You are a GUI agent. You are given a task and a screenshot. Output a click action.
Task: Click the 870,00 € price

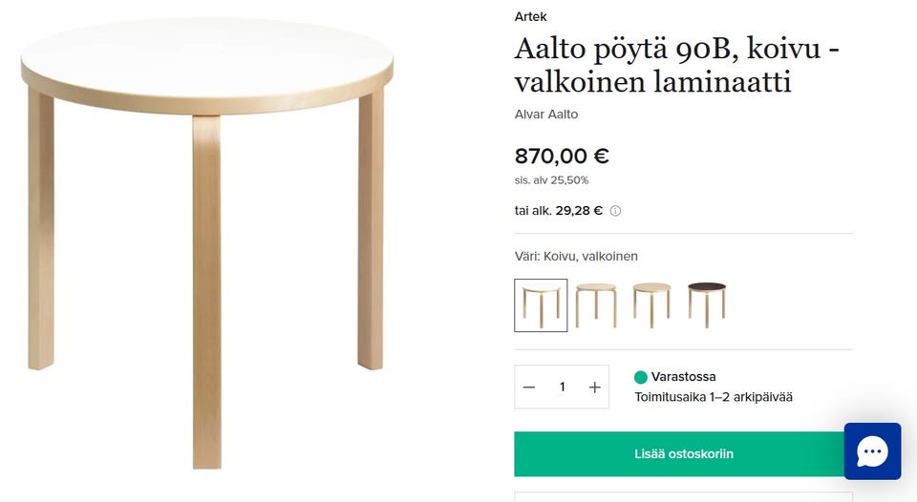click(x=562, y=156)
